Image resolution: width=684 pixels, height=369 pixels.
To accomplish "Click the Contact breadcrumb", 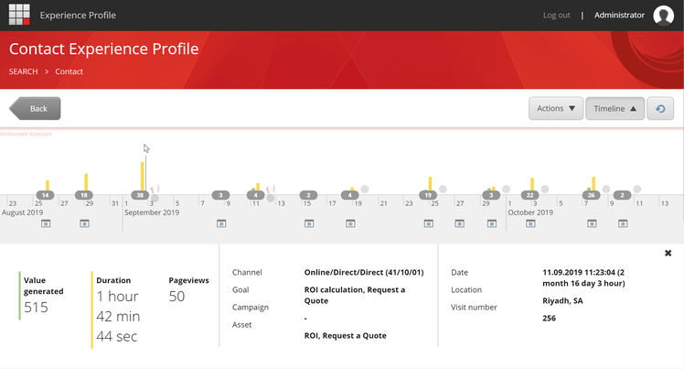I will coord(69,71).
